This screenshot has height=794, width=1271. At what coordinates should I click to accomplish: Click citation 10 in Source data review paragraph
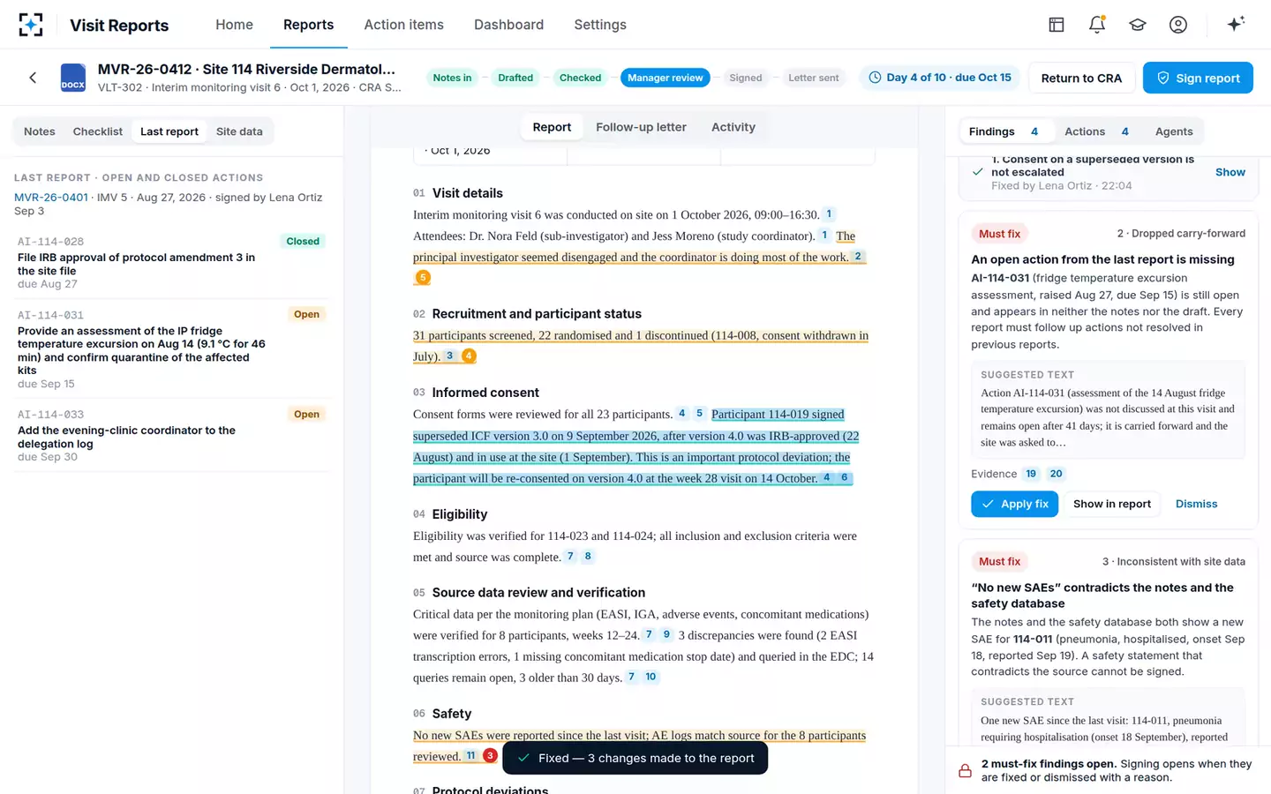point(651,678)
